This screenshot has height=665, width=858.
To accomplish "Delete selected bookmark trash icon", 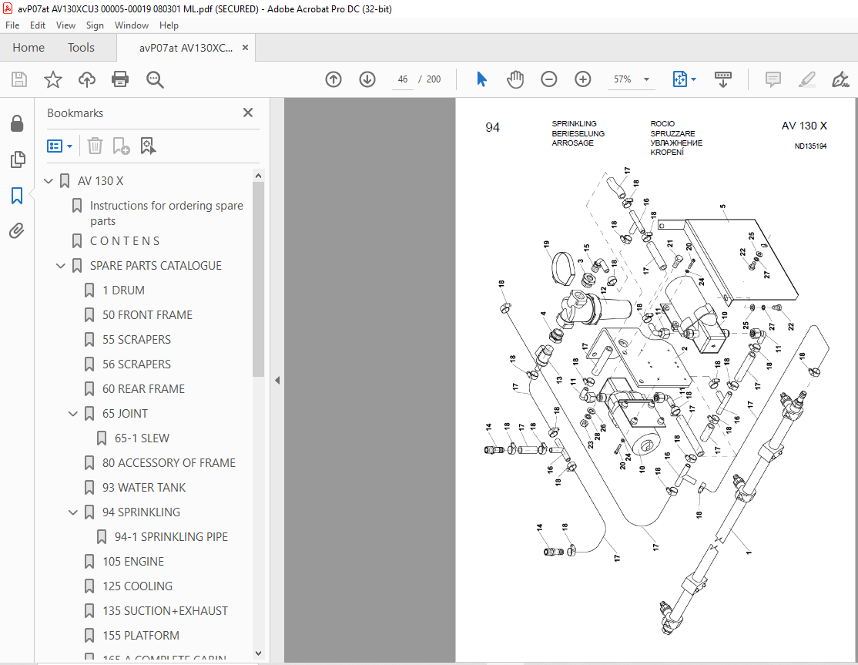I will tap(95, 146).
